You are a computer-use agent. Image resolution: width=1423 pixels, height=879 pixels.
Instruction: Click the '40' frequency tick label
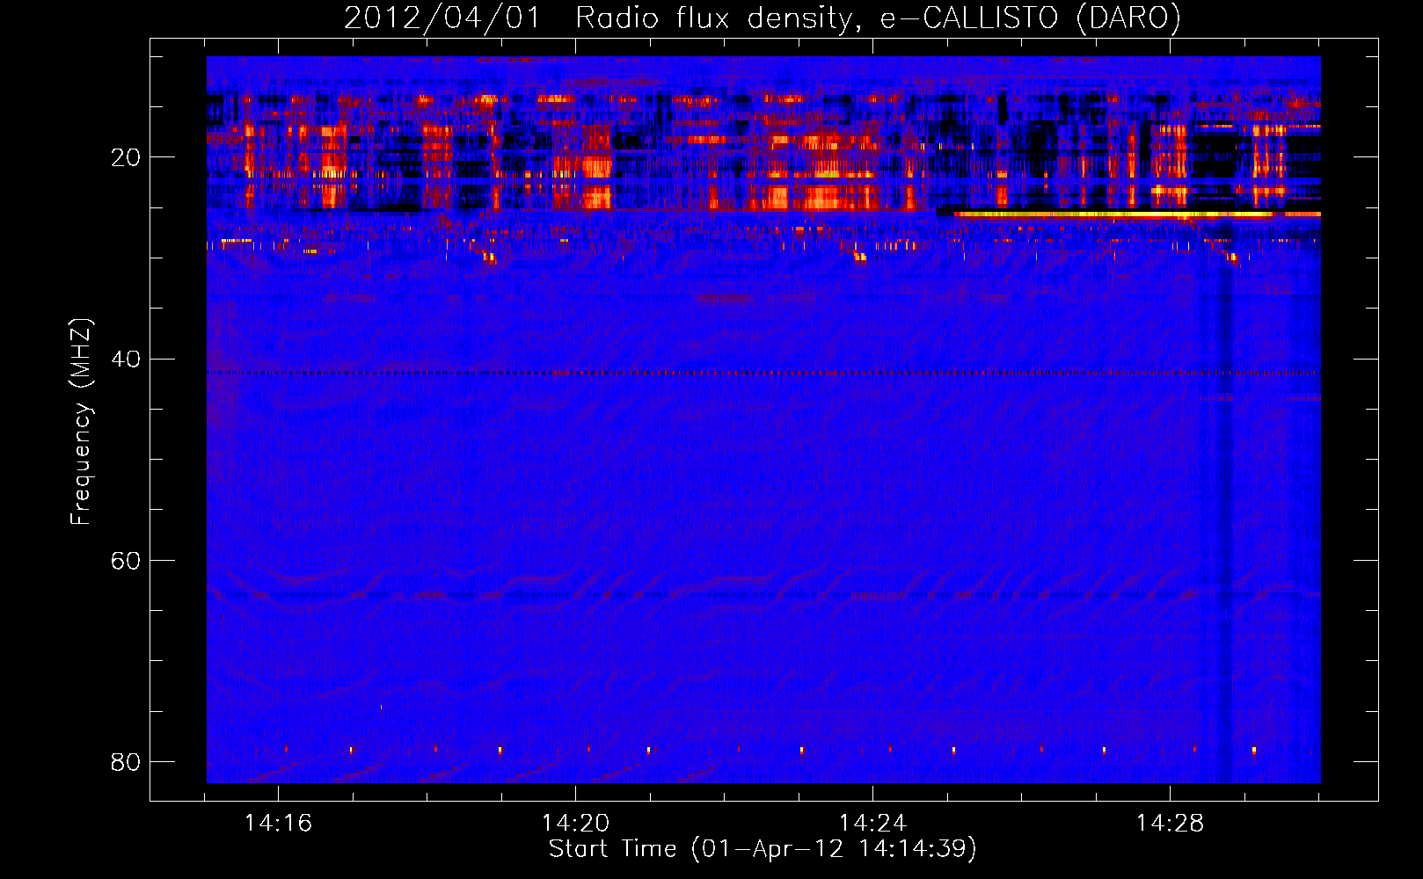coord(126,359)
